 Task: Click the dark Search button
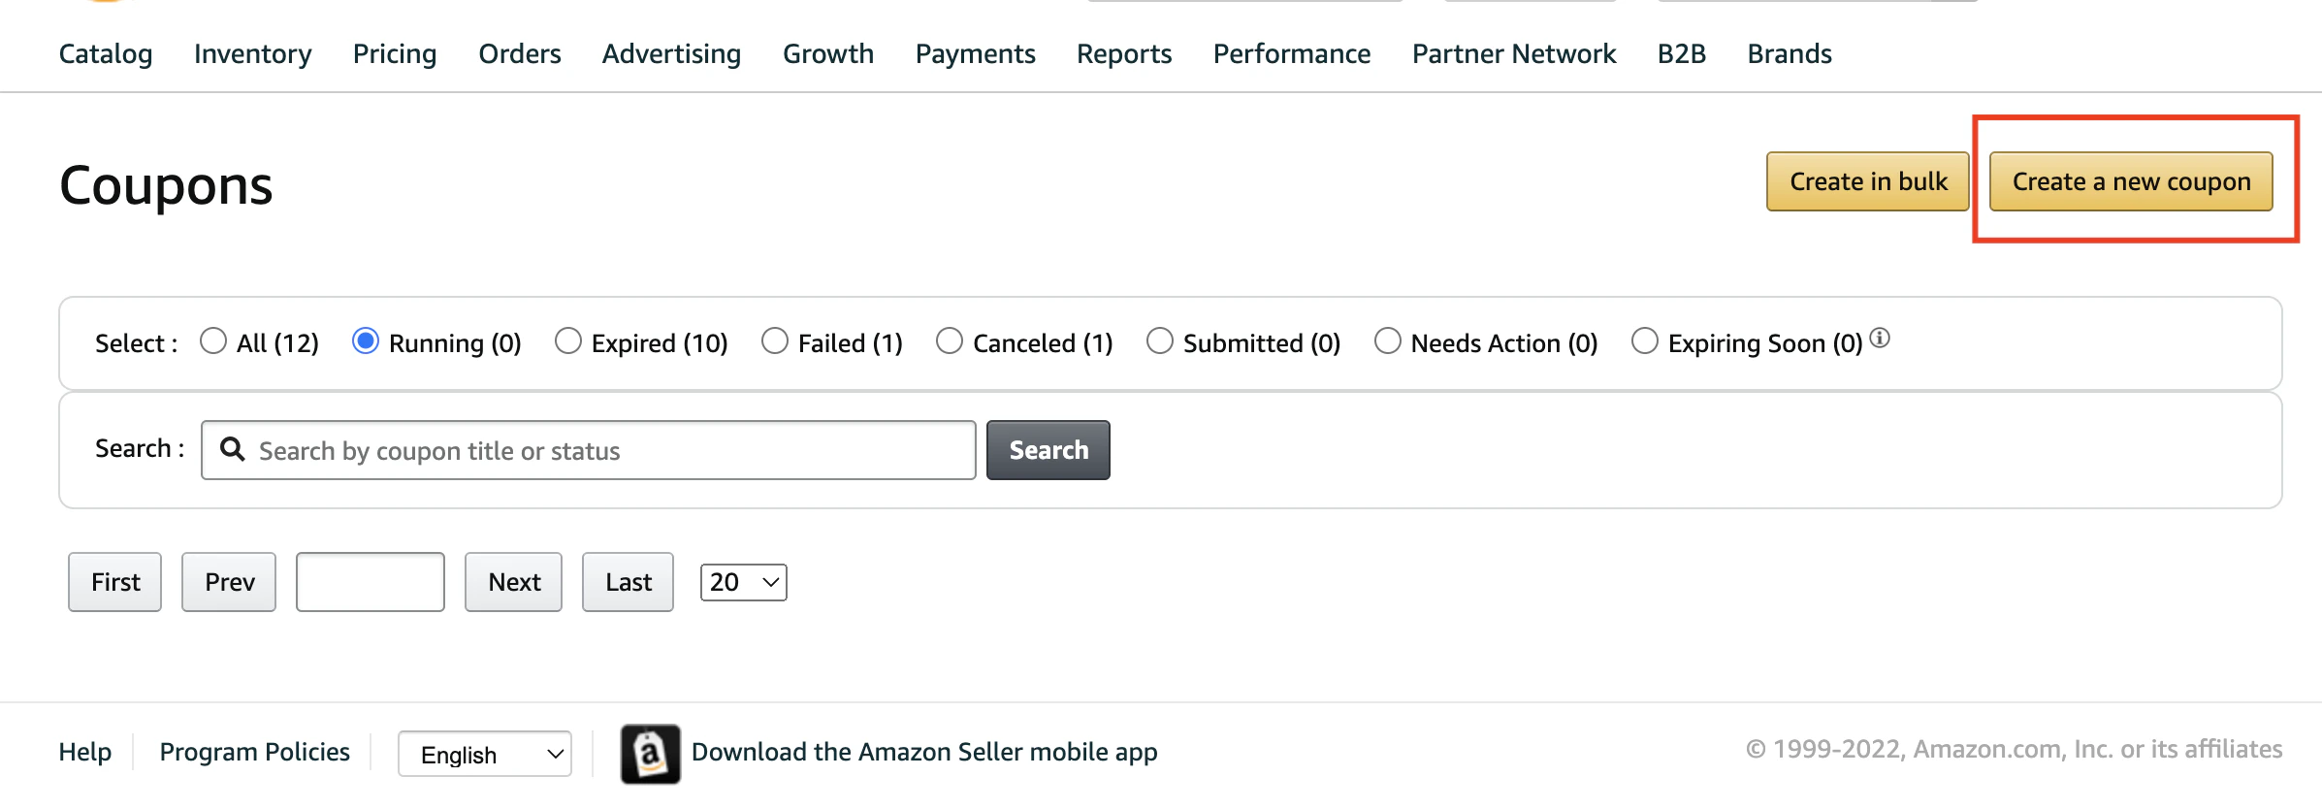[x=1048, y=450]
